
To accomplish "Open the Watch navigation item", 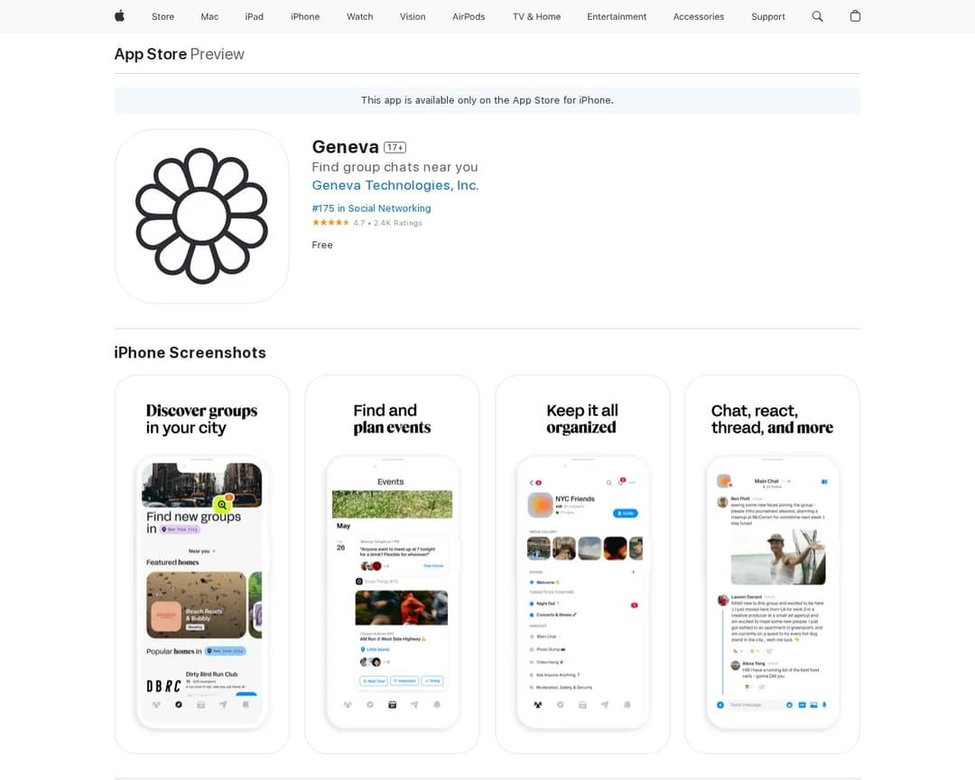I will pyautogui.click(x=360, y=17).
